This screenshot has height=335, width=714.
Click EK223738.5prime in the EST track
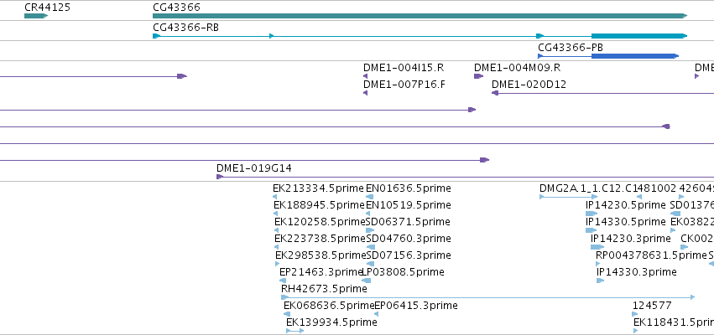click(x=321, y=239)
